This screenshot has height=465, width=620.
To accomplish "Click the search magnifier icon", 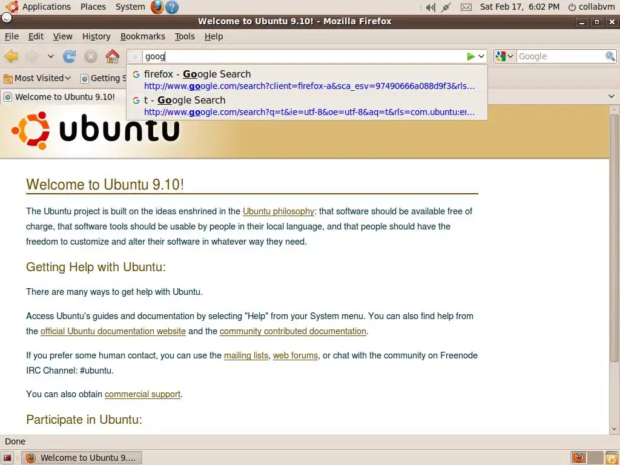I will click(x=610, y=56).
